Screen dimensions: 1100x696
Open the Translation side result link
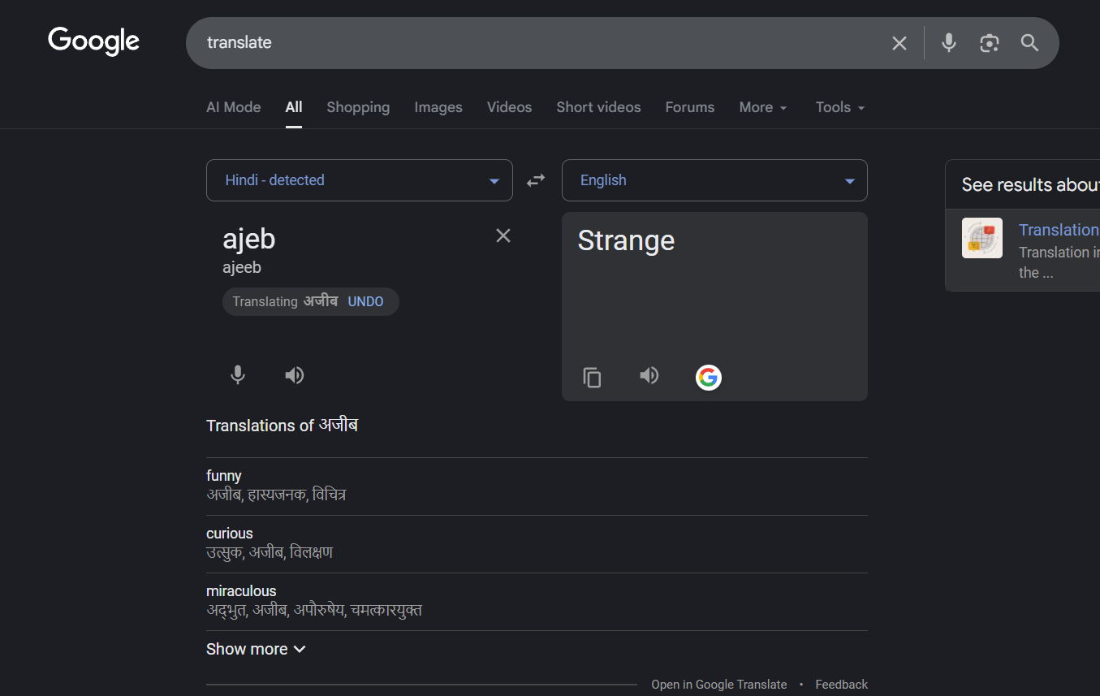1059,230
